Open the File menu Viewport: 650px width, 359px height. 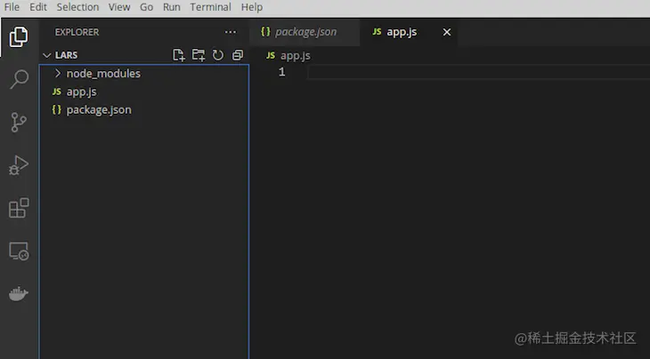[x=12, y=7]
